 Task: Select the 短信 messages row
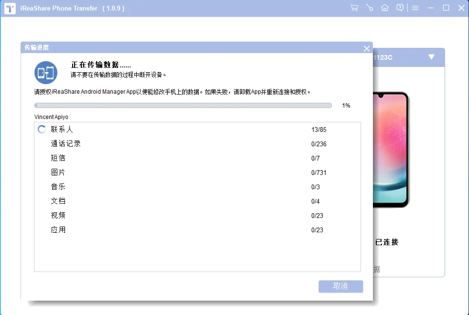tap(57, 158)
